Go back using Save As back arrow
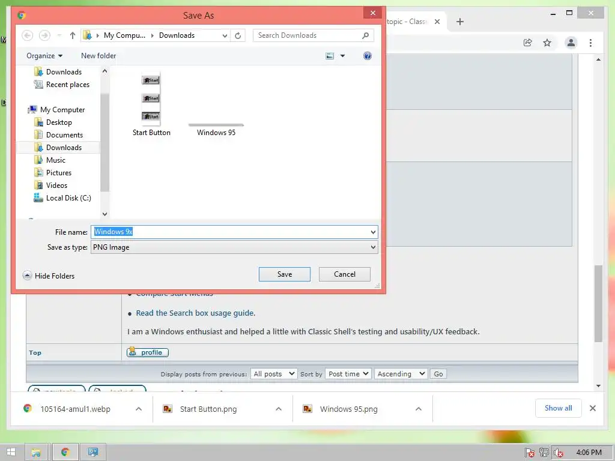The height and width of the screenshot is (461, 615). click(x=27, y=35)
